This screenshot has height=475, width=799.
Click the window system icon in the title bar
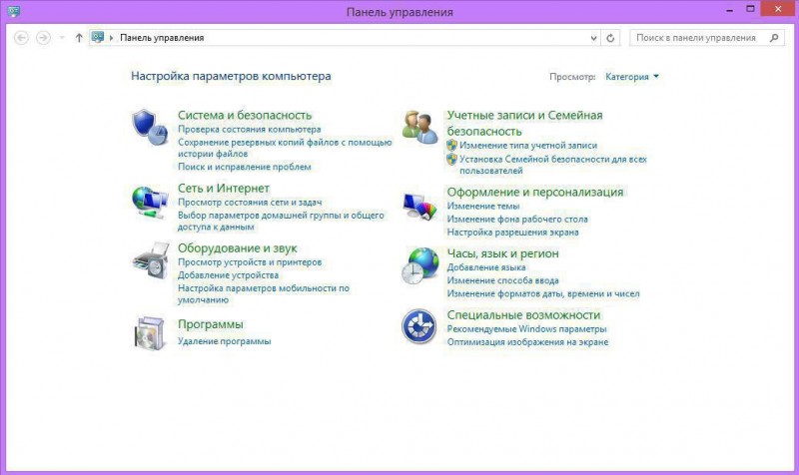13,11
